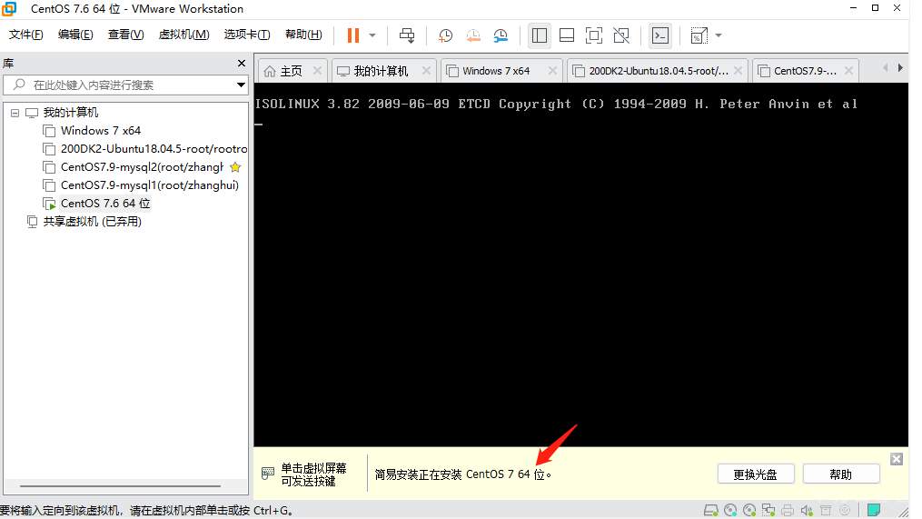Click the network adapter status icon

[768, 510]
